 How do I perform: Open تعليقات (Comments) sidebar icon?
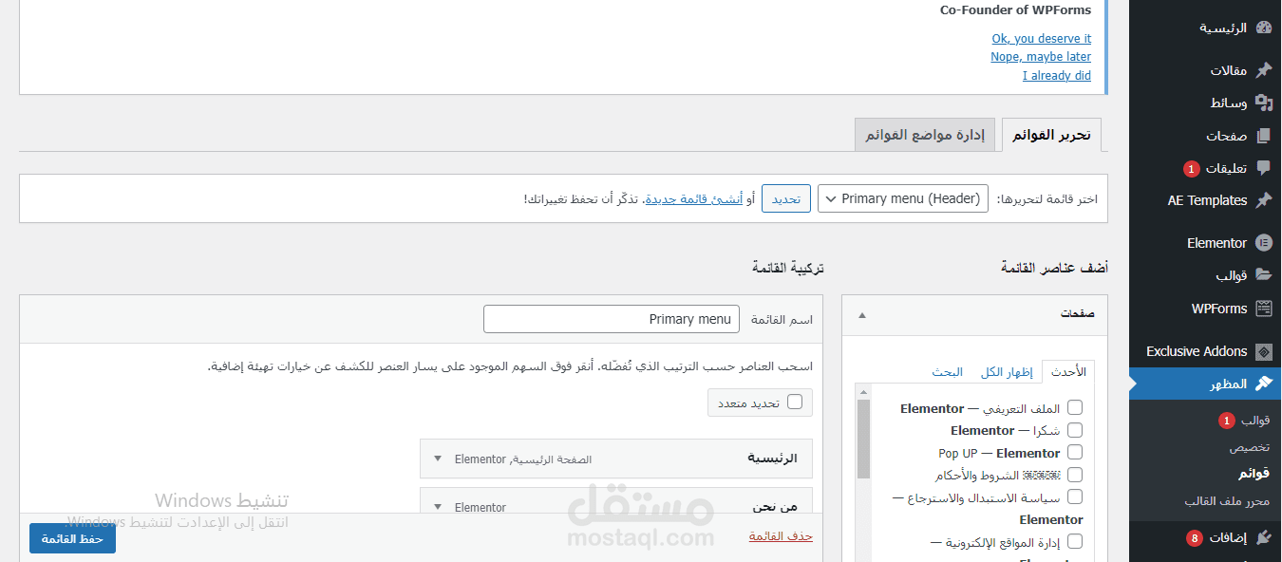(x=1266, y=167)
